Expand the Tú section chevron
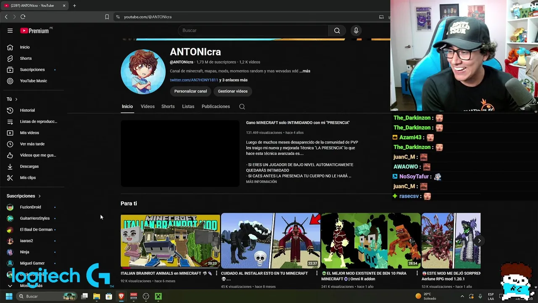This screenshot has height=303, width=538. coord(16,99)
